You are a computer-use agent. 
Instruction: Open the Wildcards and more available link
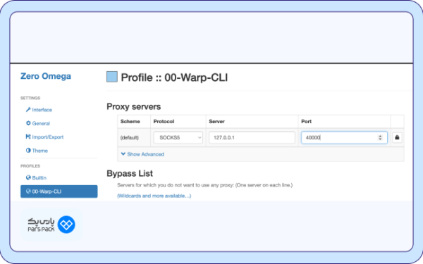coord(154,196)
